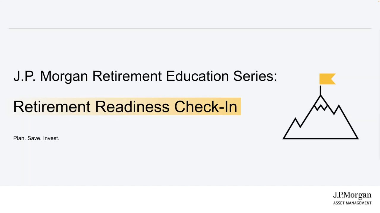Click the yellow flag atop the mountain

pos(327,79)
